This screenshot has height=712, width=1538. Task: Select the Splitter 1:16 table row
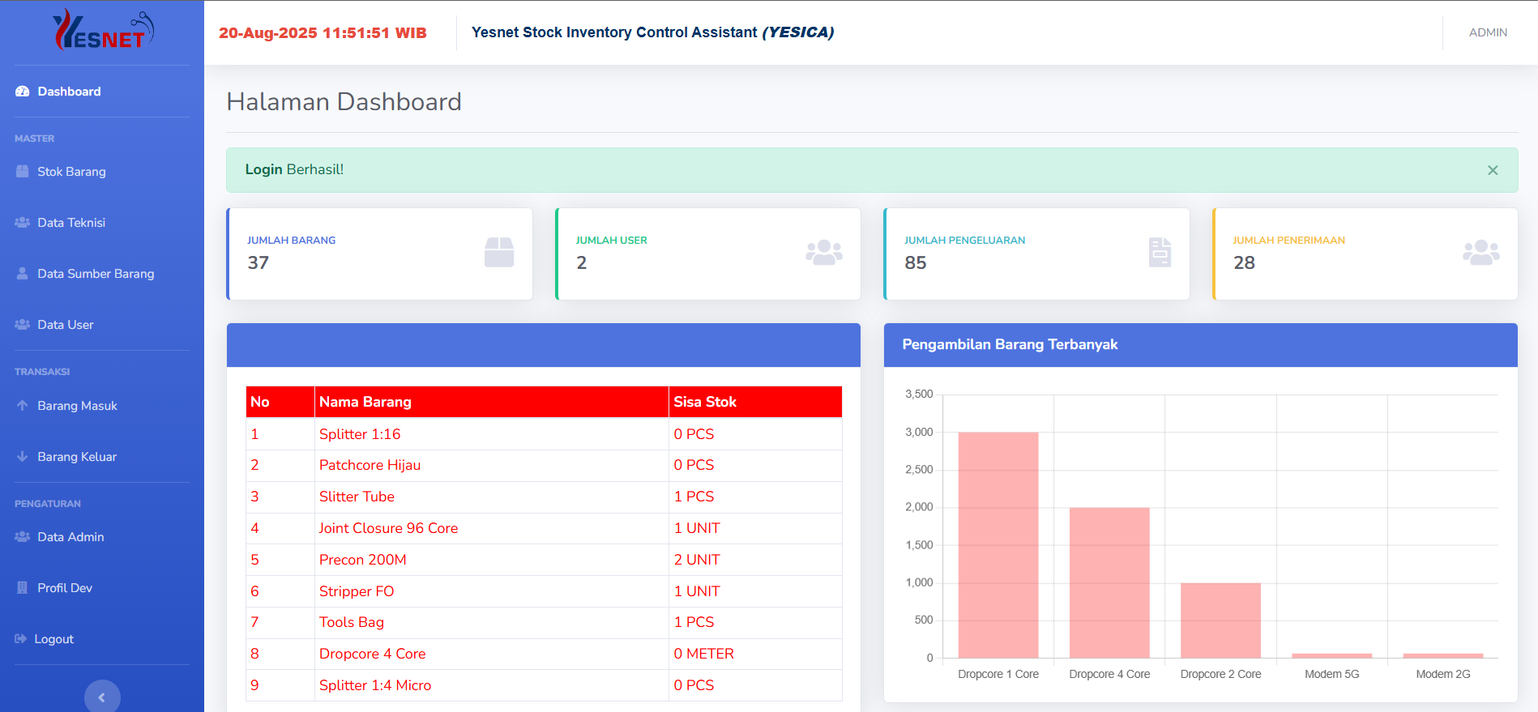(x=543, y=434)
